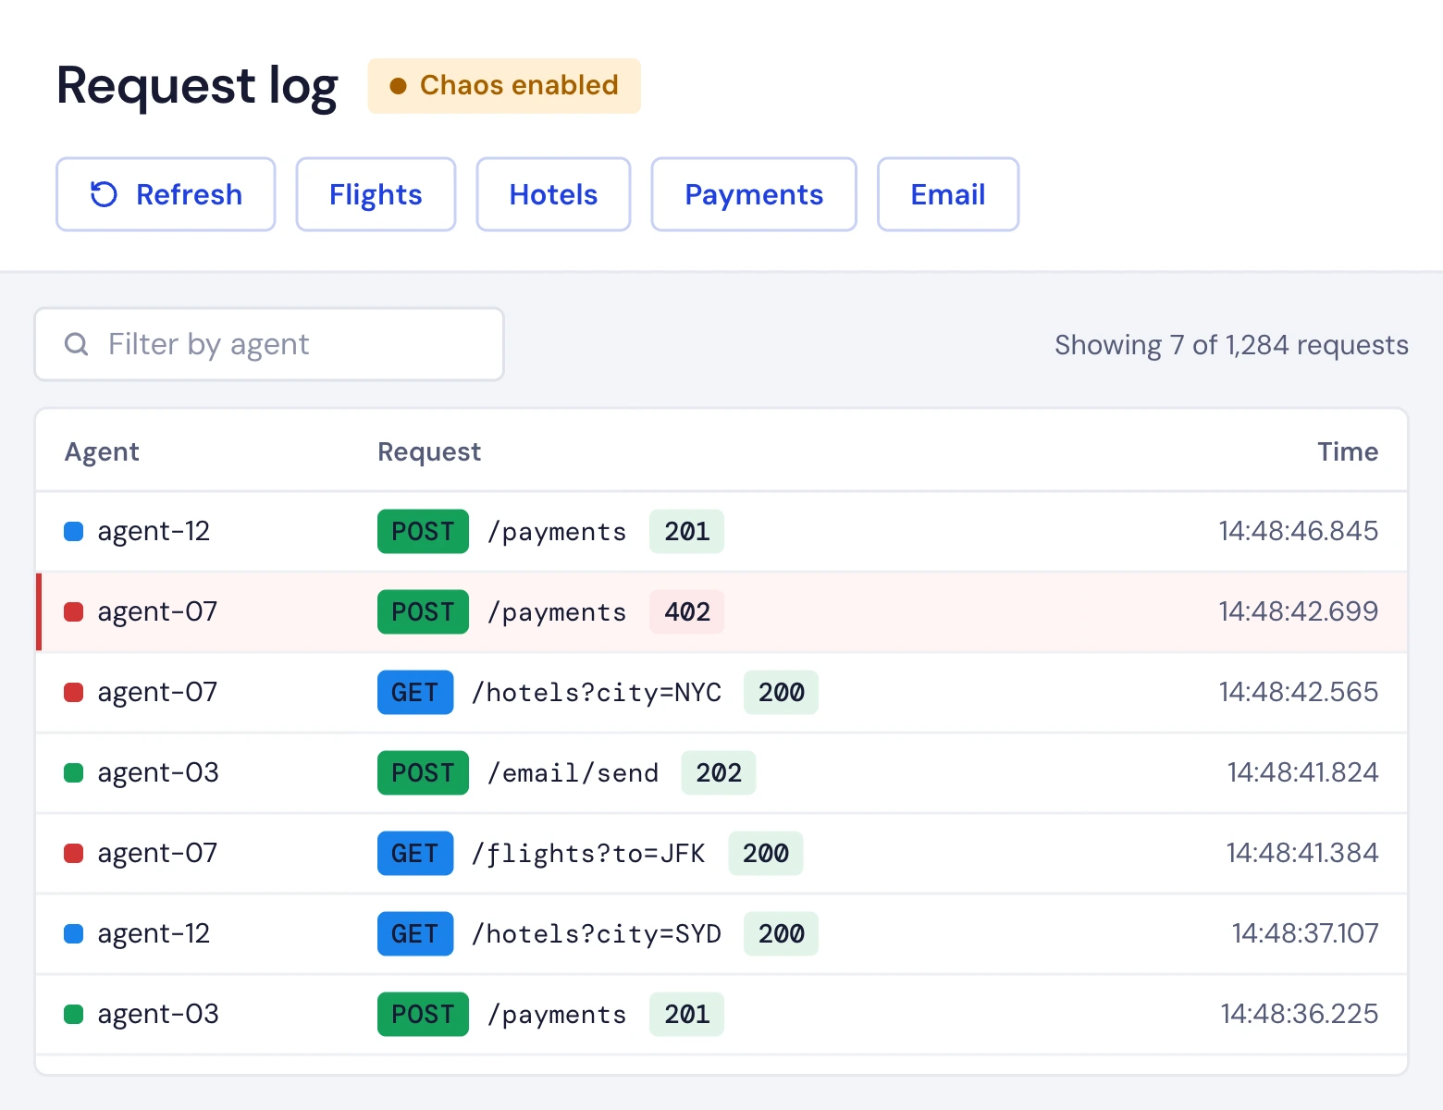Click the 200 status beside /hotels?city=NYC
Screen dimensions: 1443x1110
(781, 692)
